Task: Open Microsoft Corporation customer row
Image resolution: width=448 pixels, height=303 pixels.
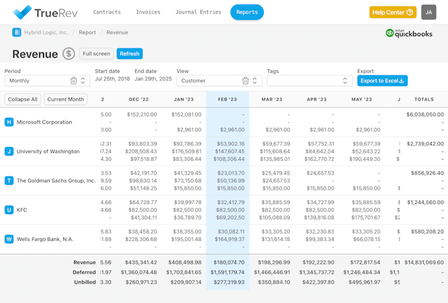Action: pyautogui.click(x=44, y=122)
